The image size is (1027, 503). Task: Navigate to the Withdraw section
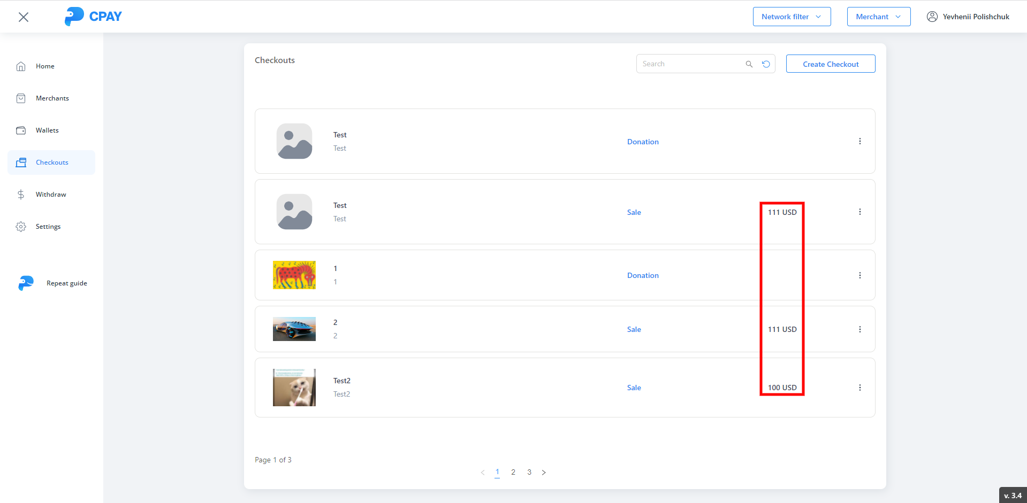pos(51,195)
